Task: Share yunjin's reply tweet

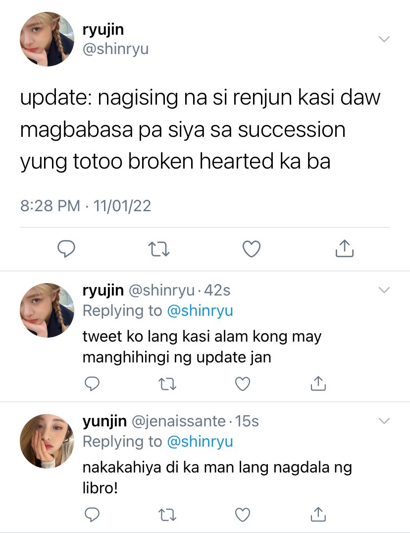Action: click(318, 514)
